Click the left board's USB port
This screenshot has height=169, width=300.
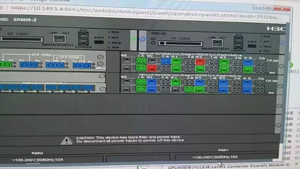[x=99, y=42]
